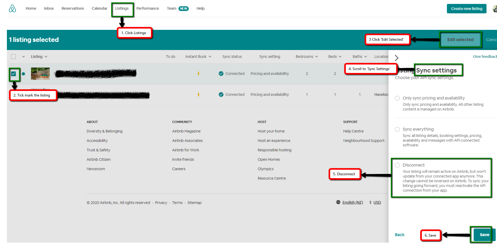Click the Sync status column header
Screen dimensions: 497x244
click(232, 57)
